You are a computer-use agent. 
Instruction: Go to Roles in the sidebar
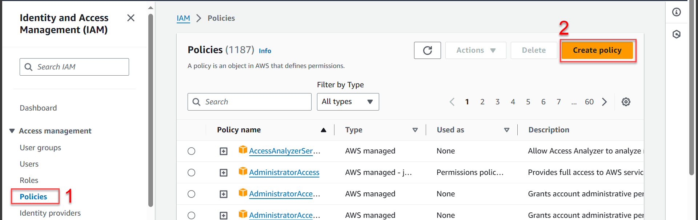coord(29,180)
